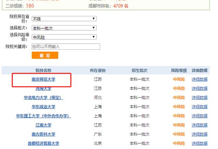Open the 华东理工大学（中外合作办学） link
The width and height of the screenshot is (218, 149).
[x=43, y=116]
